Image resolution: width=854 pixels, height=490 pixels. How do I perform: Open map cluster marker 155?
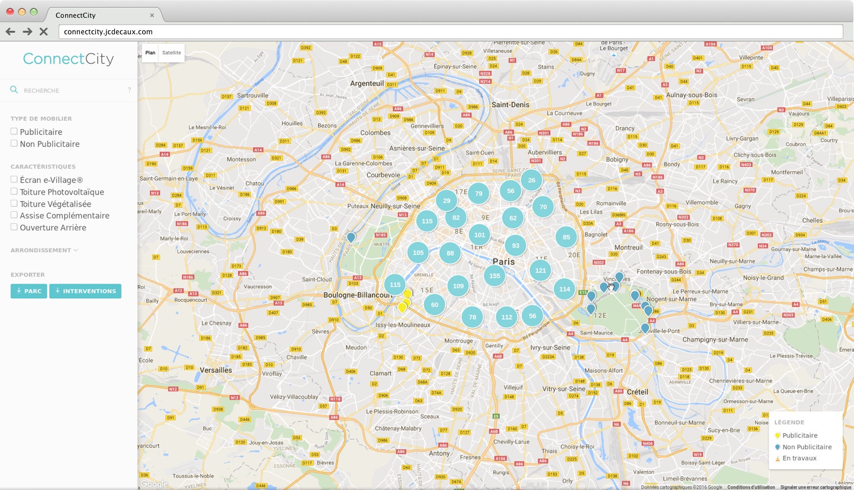tap(495, 276)
